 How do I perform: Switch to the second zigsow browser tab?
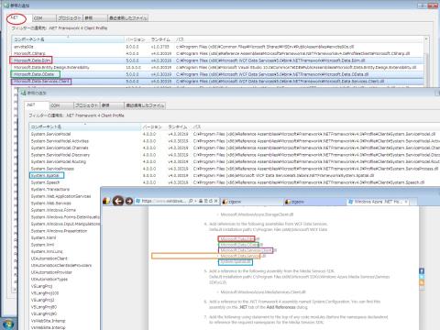point(313,202)
